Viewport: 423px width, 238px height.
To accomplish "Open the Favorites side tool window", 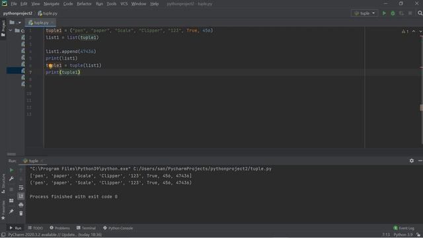I will [3, 210].
